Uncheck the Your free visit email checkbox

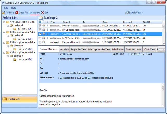coord(40,34)
